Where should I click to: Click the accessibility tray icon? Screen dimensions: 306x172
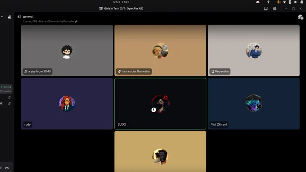tap(268, 2)
